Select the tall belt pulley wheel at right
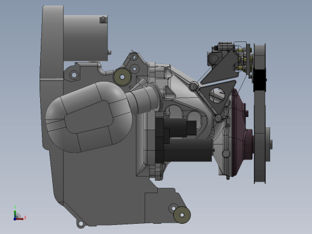Screen dimensions: 312x234 [x=260, y=113]
